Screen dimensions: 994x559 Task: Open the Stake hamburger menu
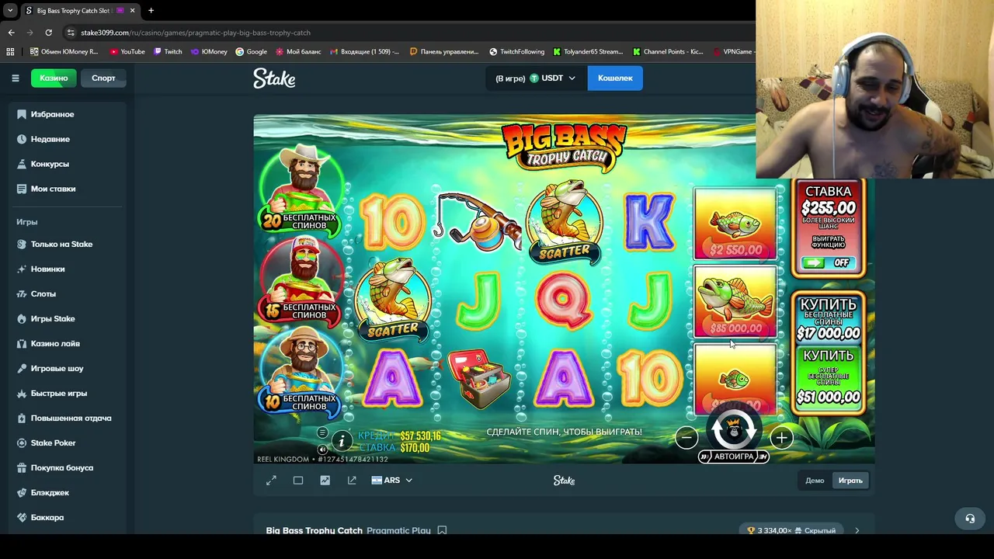[x=15, y=78]
